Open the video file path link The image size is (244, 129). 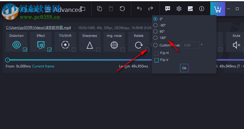[38, 28]
